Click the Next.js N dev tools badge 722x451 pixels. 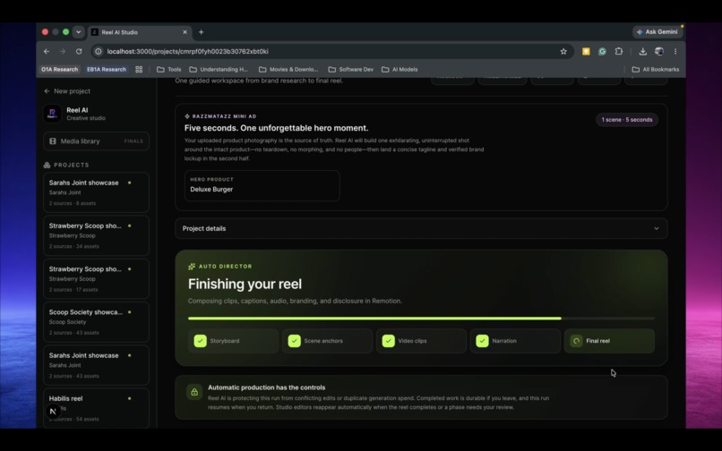(53, 411)
